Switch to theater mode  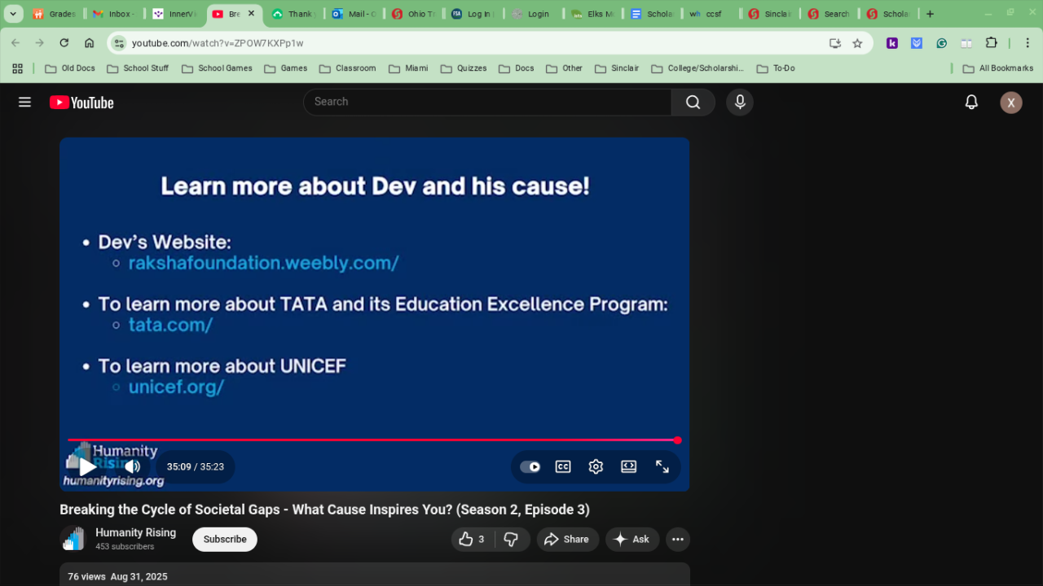[x=628, y=467]
